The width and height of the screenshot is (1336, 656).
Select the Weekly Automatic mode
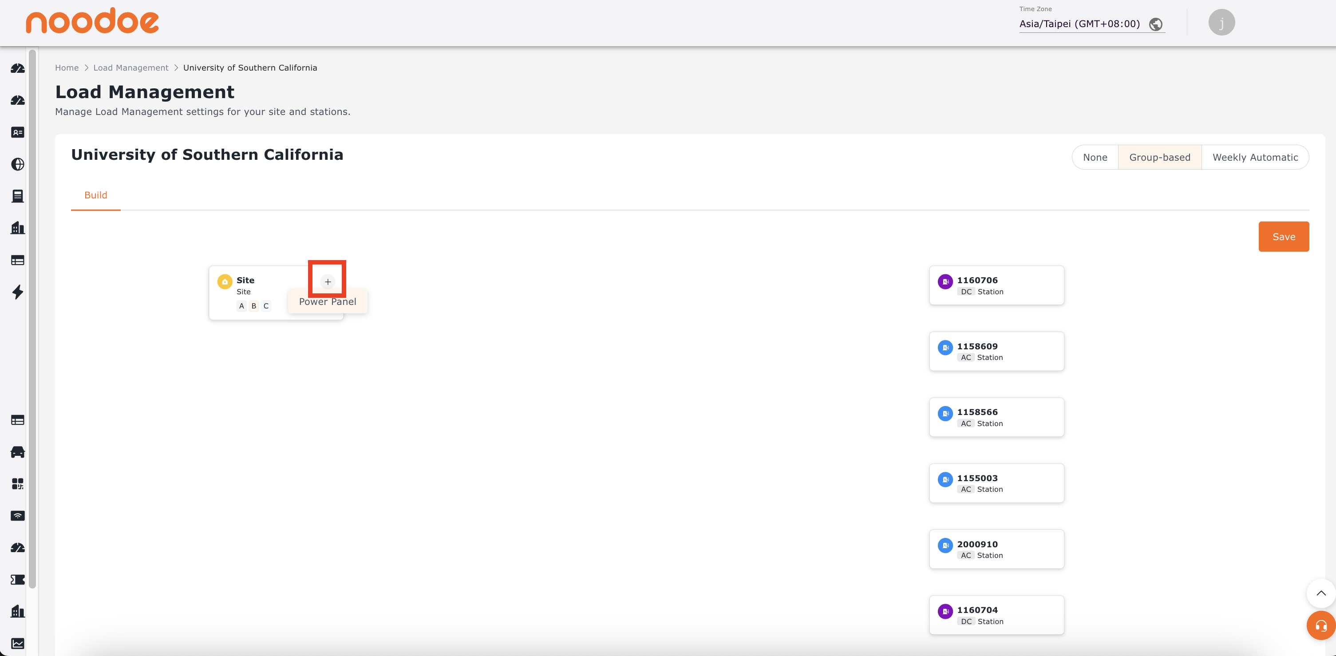click(1255, 157)
